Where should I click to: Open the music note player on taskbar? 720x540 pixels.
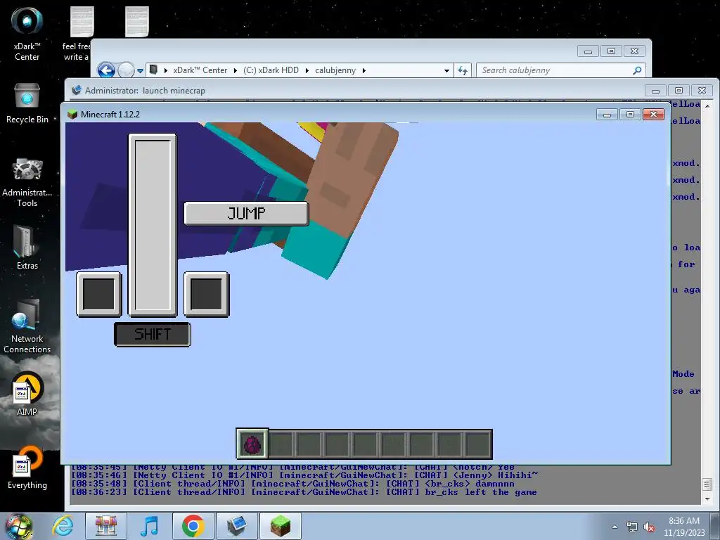tap(149, 526)
